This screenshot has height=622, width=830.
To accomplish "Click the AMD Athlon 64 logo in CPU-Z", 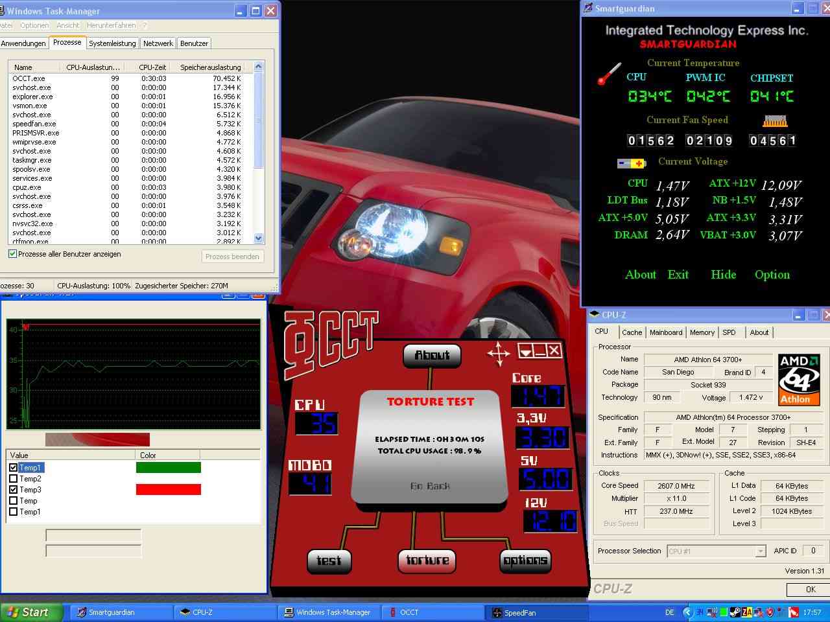I will (799, 380).
